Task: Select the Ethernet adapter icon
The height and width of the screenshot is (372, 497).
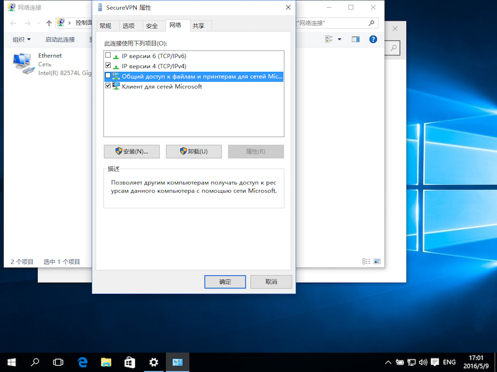Action: (x=23, y=64)
